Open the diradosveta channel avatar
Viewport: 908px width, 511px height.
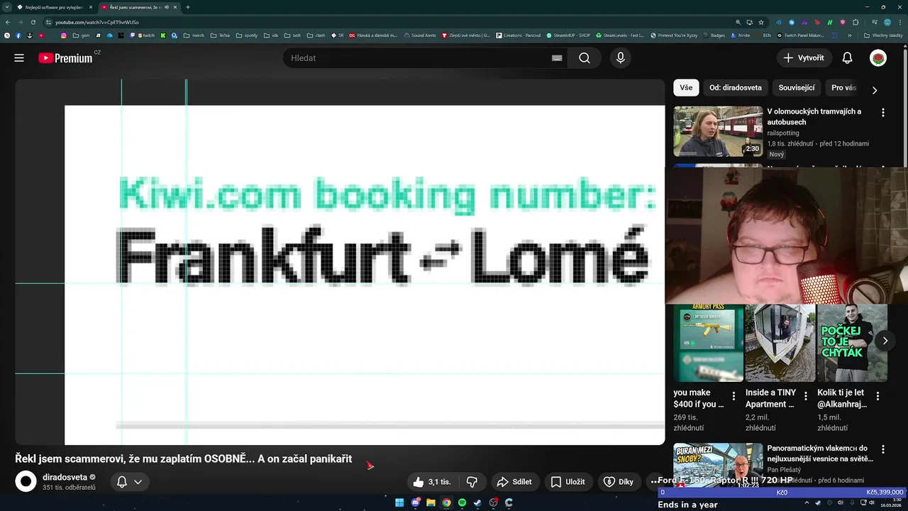(26, 482)
